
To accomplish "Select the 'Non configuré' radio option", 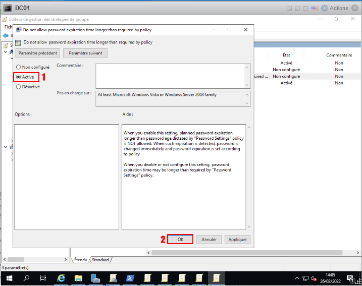I will [x=19, y=67].
